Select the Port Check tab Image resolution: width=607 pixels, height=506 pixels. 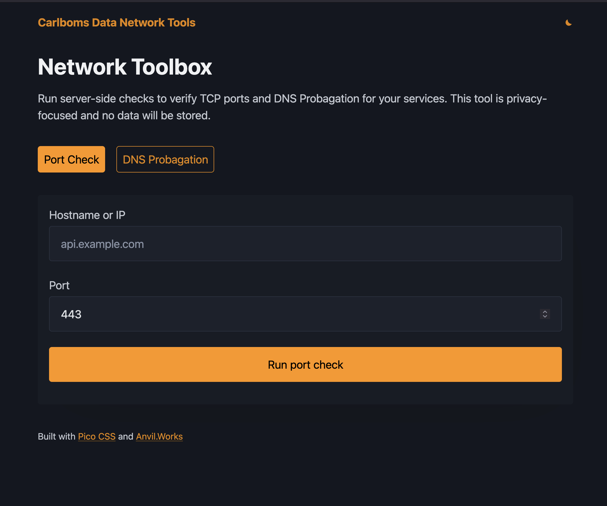tap(71, 159)
